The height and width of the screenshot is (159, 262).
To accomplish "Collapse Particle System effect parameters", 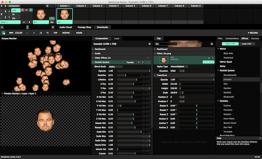I will (x=93, y=62).
